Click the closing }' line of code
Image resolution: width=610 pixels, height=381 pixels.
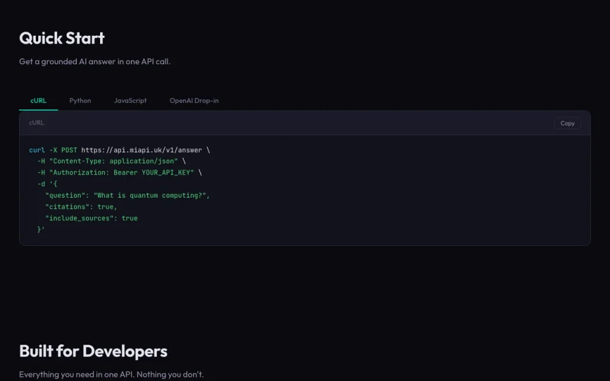click(41, 230)
